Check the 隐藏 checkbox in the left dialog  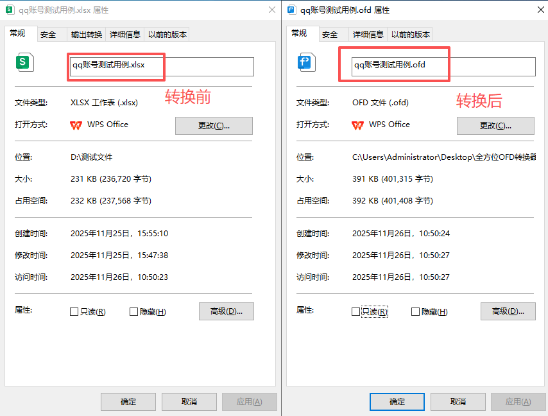[133, 311]
